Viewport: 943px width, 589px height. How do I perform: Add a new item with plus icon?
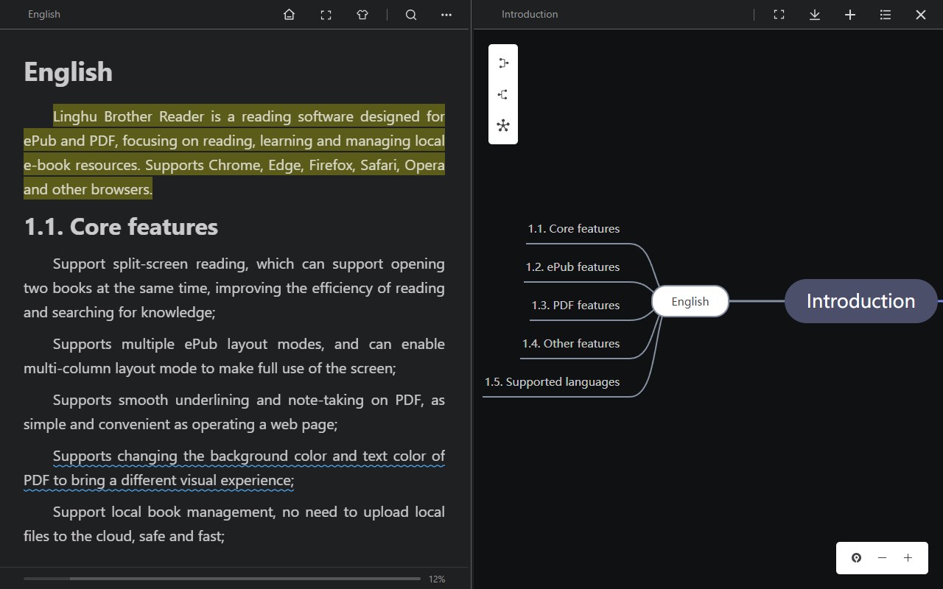coord(849,15)
